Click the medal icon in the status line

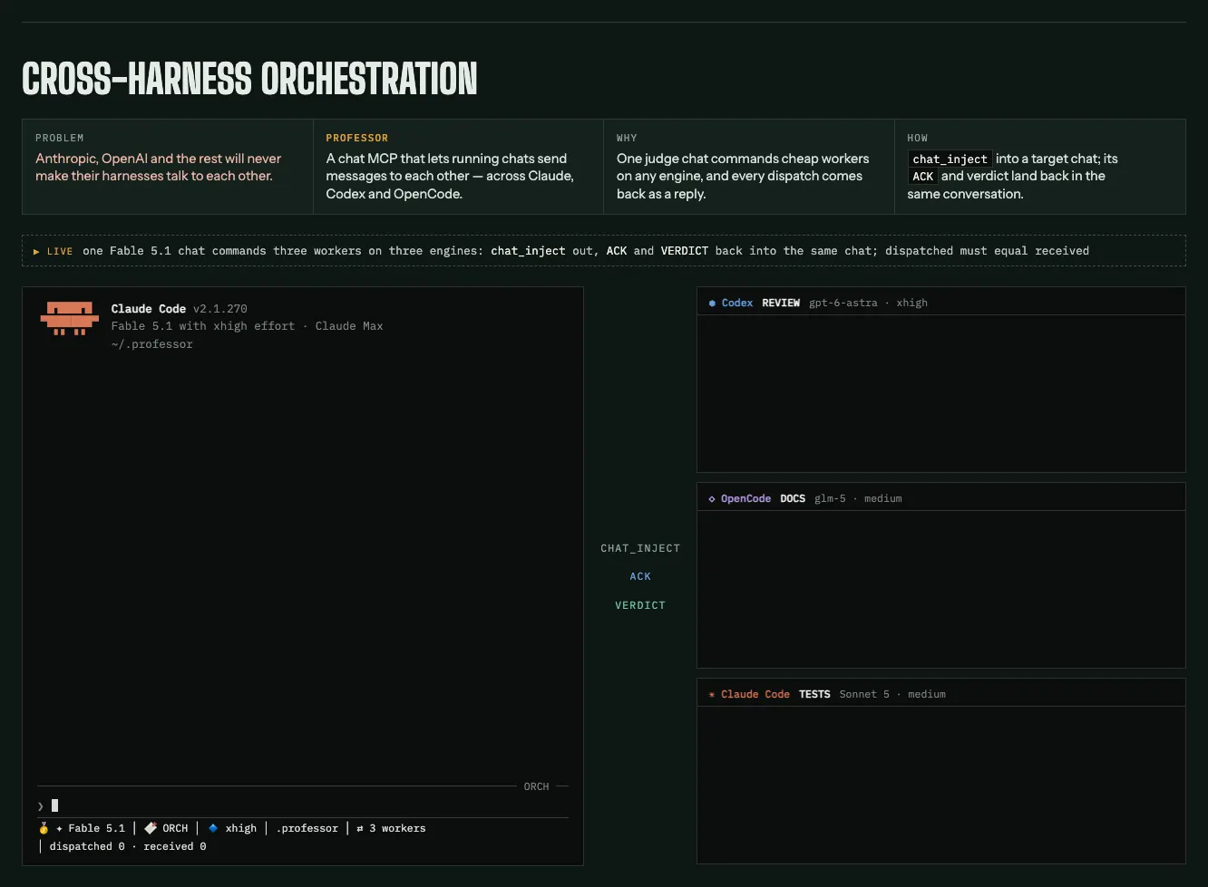[x=44, y=828]
